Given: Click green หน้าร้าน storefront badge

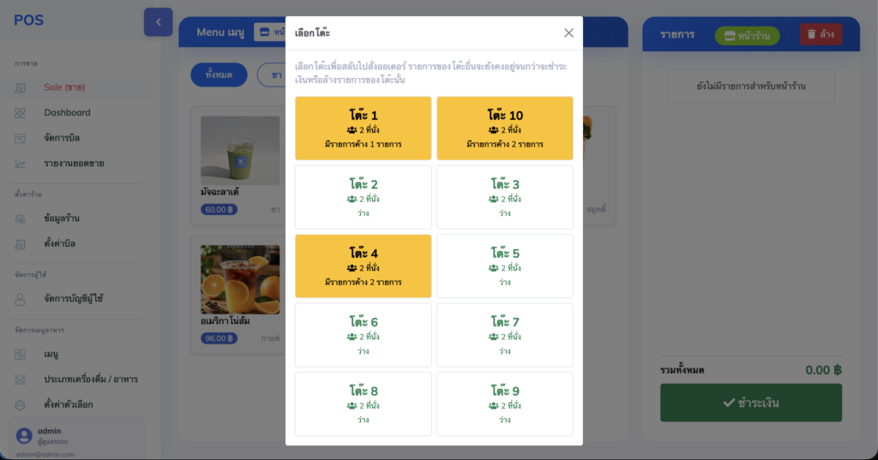Looking at the screenshot, I should coord(747,36).
